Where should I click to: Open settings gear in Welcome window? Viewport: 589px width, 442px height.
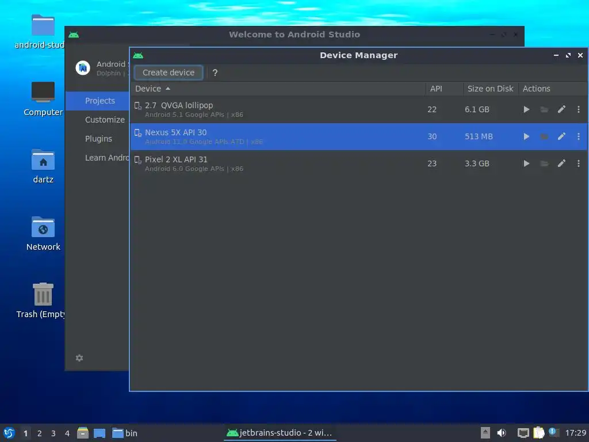(x=79, y=358)
